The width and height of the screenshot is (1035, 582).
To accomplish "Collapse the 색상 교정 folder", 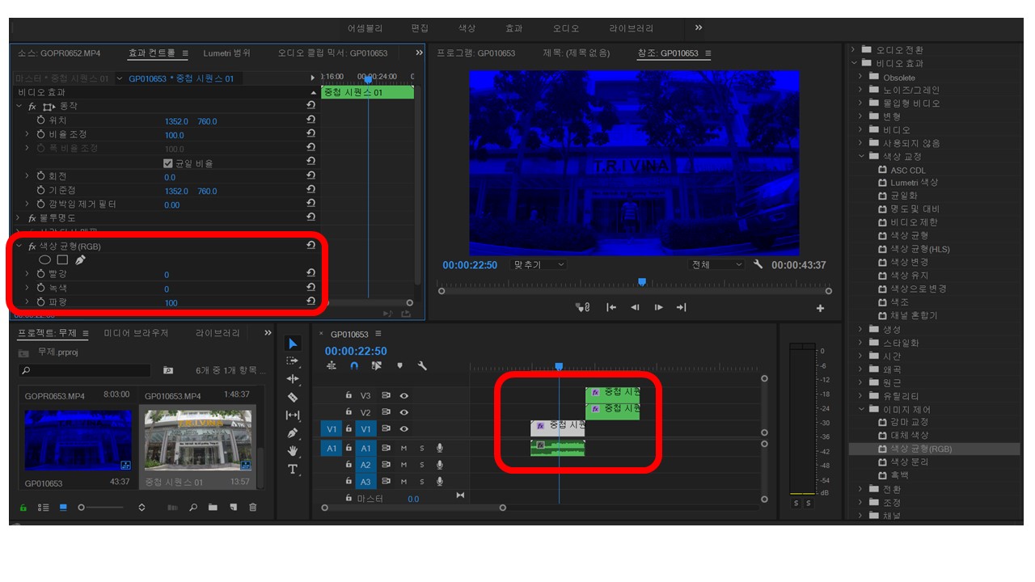I will (x=860, y=156).
